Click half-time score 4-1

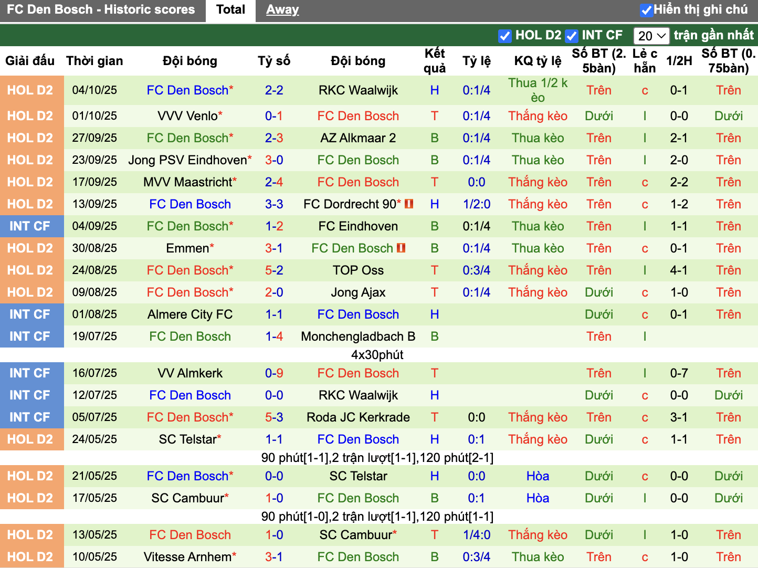point(679,270)
